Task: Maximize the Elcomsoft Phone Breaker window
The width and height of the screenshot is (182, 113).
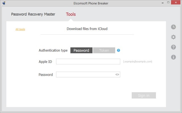Action: click(x=168, y=2)
